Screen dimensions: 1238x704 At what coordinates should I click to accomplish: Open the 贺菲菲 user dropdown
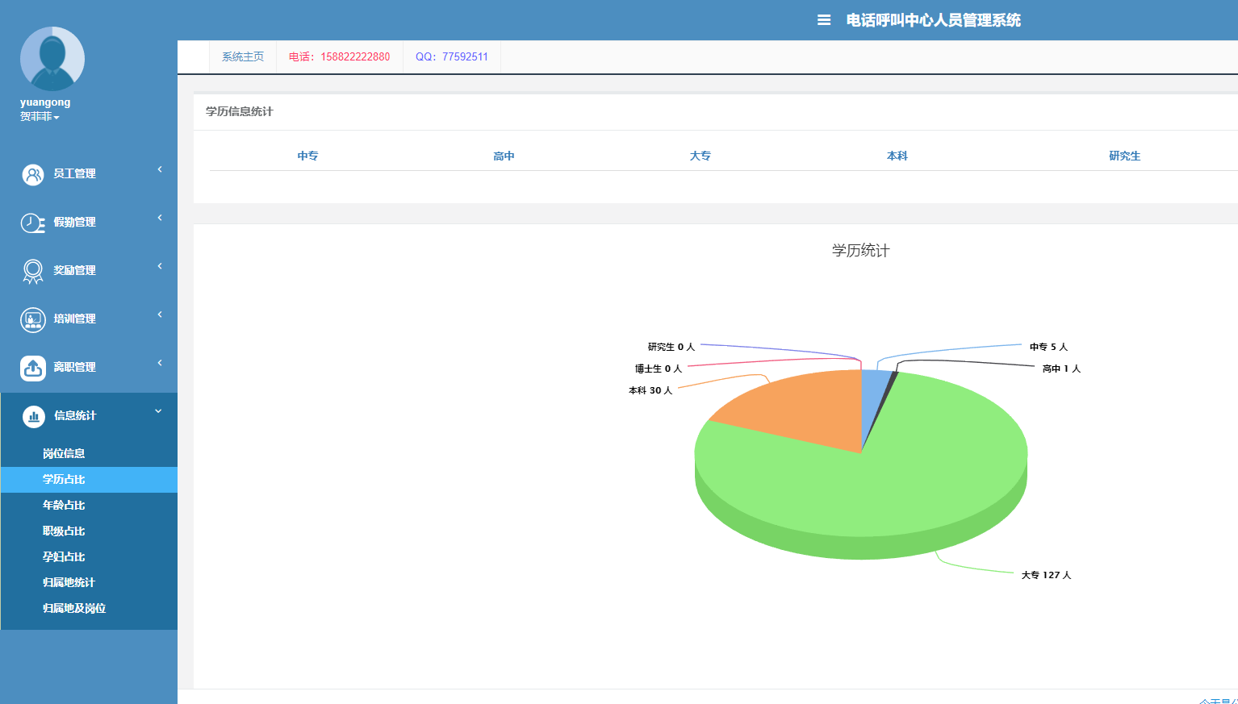[x=40, y=117]
